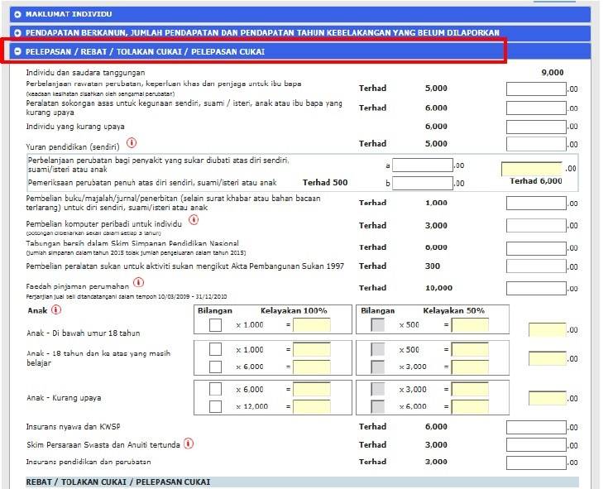Show info for the Anak heading

(x=56, y=310)
